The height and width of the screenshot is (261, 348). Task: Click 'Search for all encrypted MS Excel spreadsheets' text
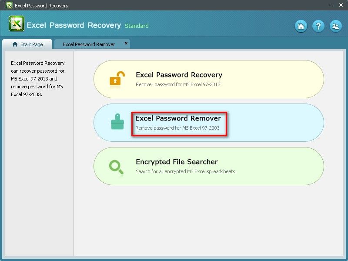186,171
